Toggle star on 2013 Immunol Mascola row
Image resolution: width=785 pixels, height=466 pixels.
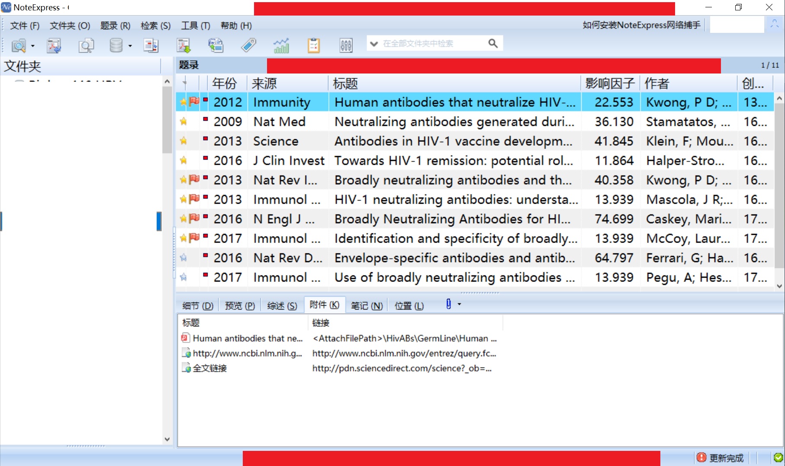coord(183,199)
